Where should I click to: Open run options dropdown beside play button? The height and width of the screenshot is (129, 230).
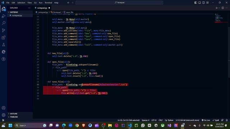[219, 8]
